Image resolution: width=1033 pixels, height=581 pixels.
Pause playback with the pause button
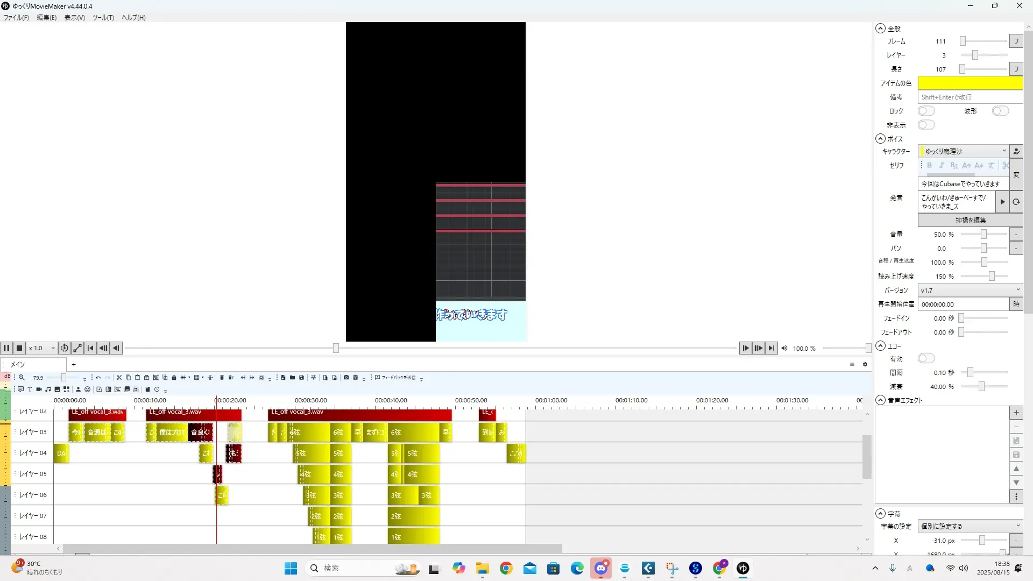coord(6,348)
